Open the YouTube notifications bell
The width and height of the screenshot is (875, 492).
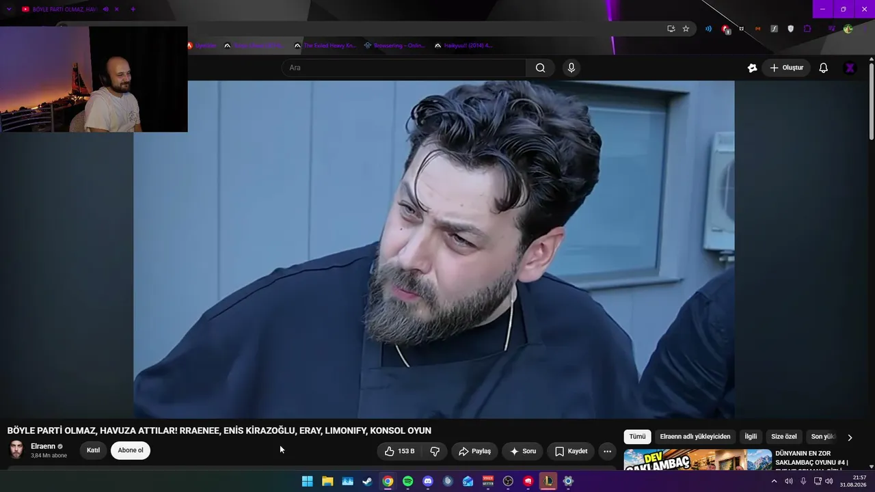point(824,68)
